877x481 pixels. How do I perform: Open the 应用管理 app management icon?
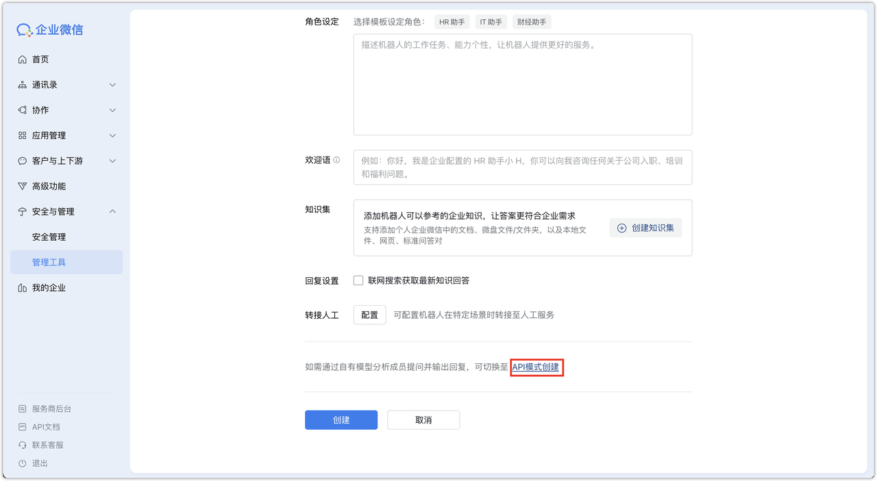pos(23,135)
